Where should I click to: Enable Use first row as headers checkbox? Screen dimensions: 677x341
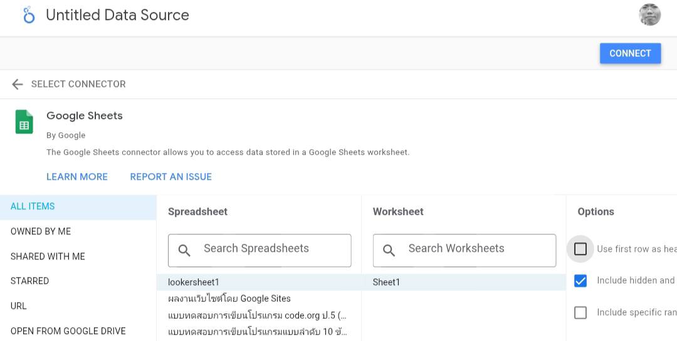point(580,249)
